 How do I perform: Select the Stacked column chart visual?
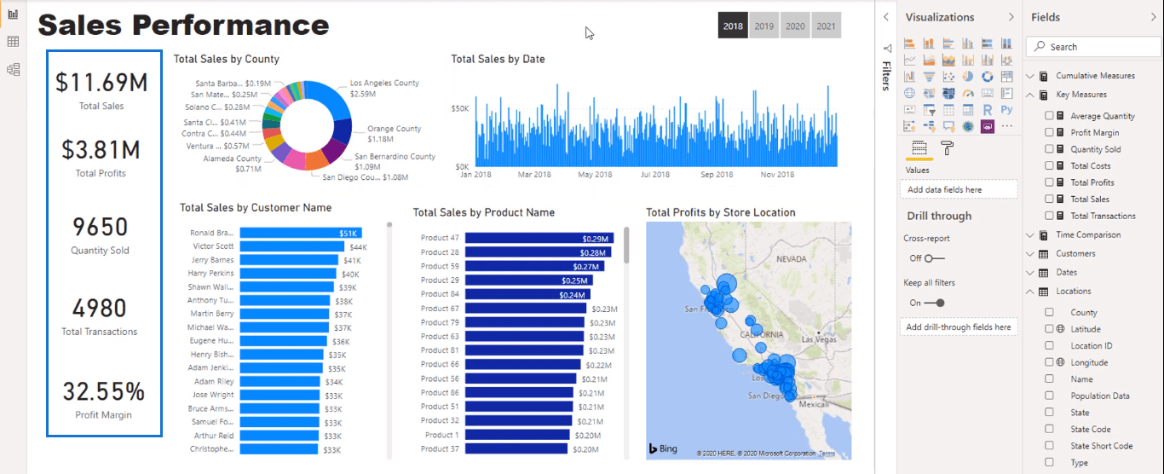929,43
